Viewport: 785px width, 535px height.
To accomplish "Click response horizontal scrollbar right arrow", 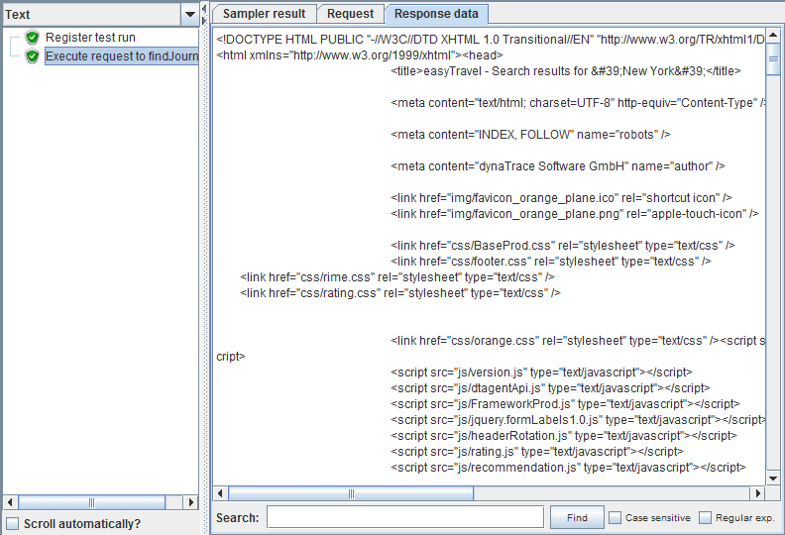I will (x=758, y=493).
